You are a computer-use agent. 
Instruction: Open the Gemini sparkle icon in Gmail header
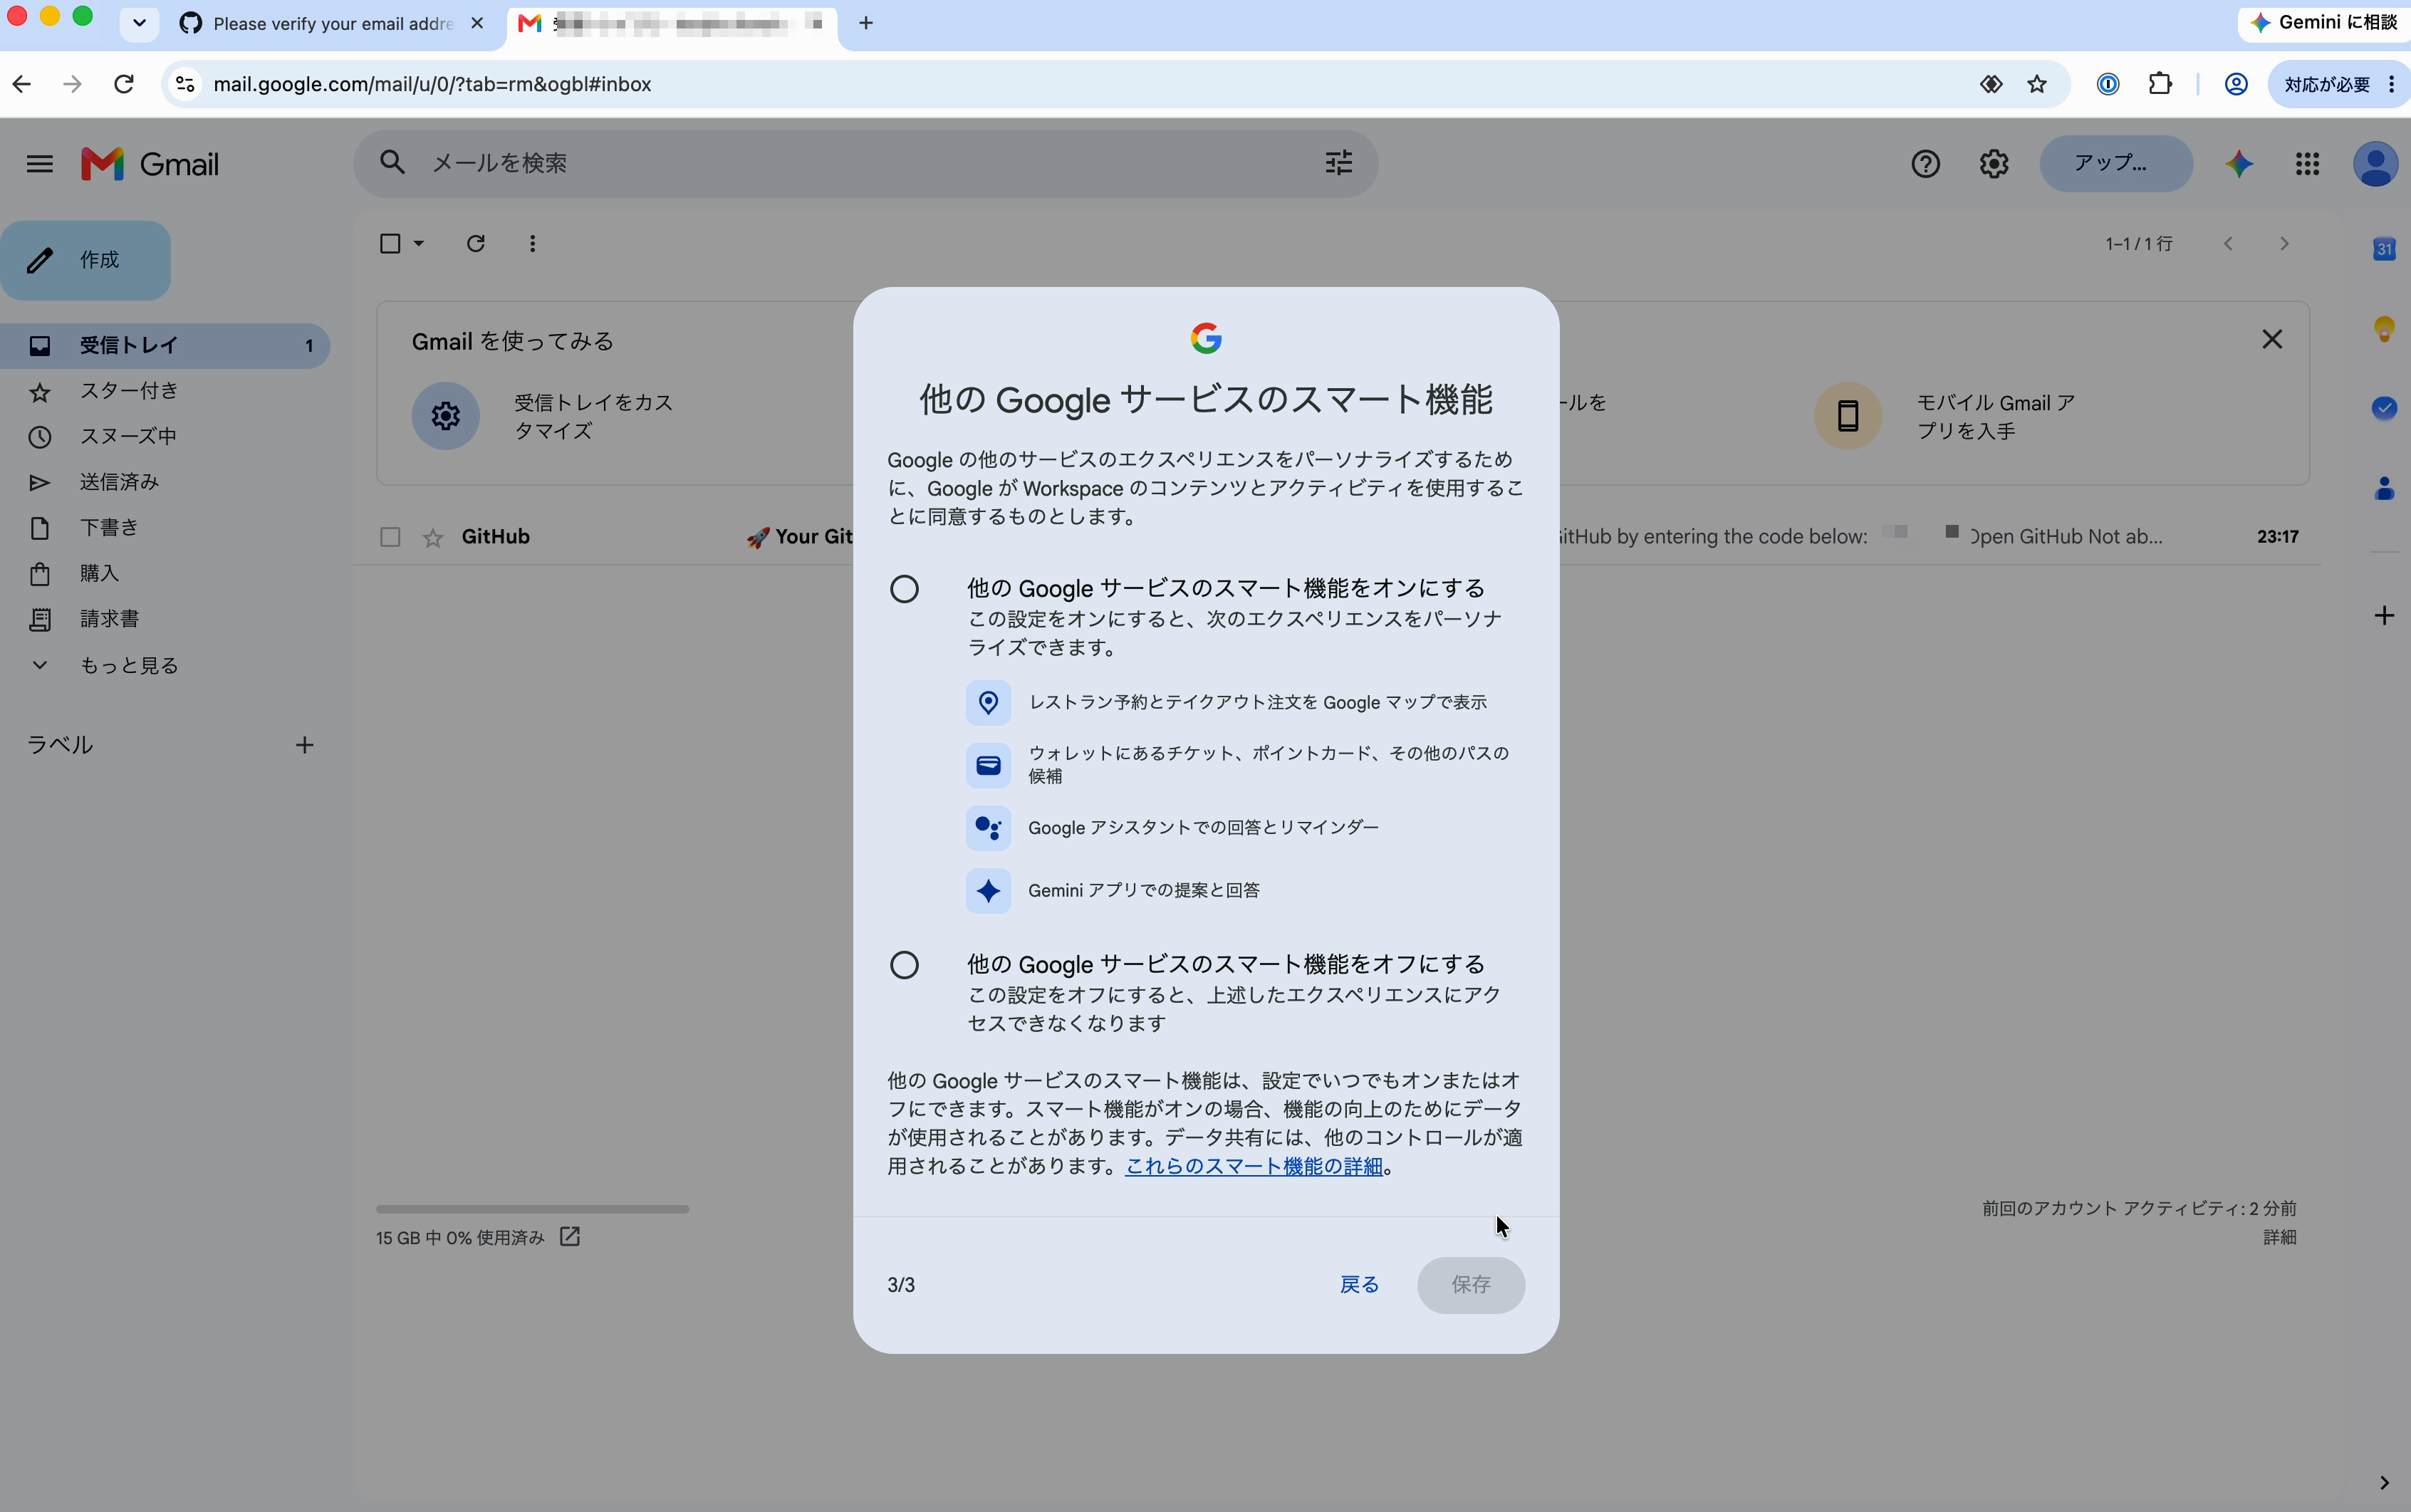(x=2239, y=164)
